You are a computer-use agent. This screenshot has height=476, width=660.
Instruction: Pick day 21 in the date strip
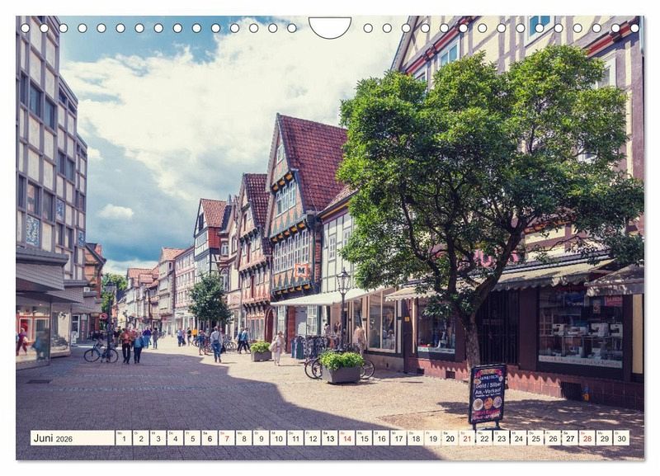click(x=467, y=438)
